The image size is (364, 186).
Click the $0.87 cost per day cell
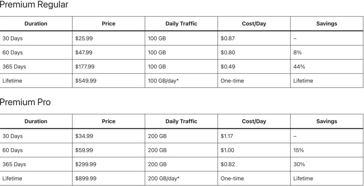click(x=227, y=38)
